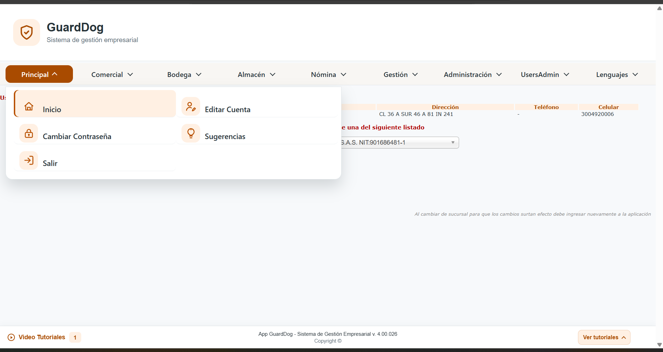
Task: Open the Video Tutoriales link
Action: [42, 337]
